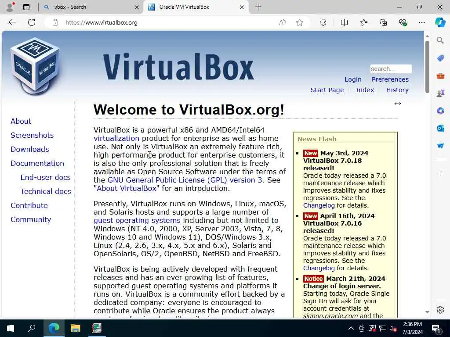
Task: Open the Collections icon
Action: pos(383,22)
